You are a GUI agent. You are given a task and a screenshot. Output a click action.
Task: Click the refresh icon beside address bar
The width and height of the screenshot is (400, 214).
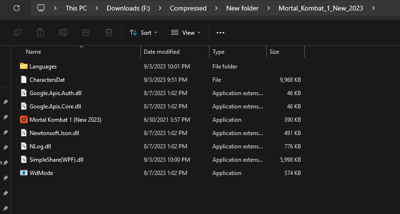(17, 8)
